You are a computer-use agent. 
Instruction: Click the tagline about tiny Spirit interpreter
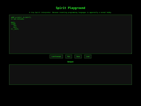[70, 13]
